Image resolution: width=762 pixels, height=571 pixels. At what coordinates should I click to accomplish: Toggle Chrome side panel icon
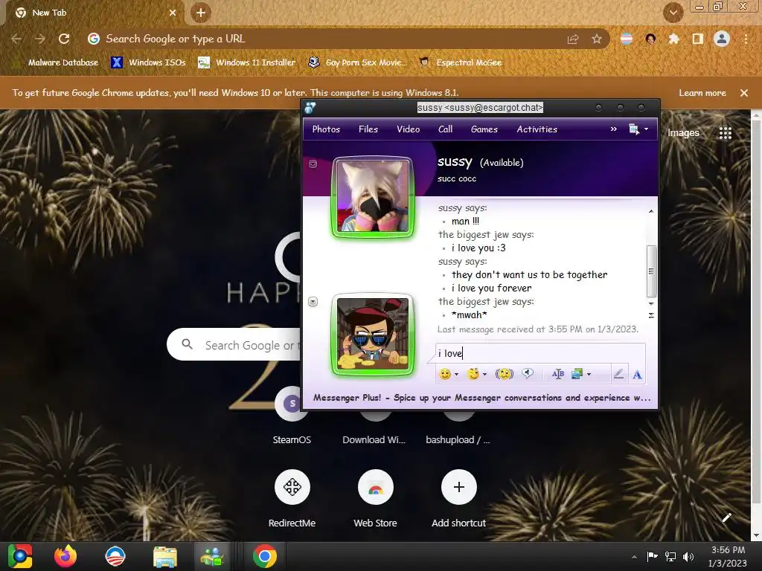[x=698, y=39]
